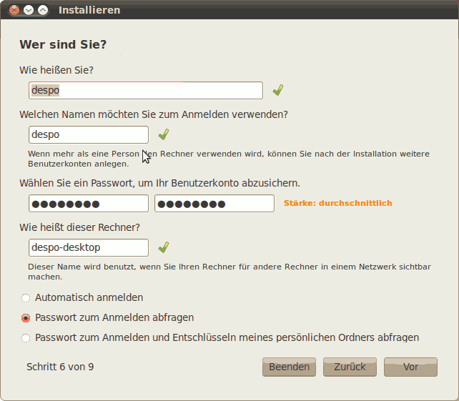This screenshot has height=401, width=459.
Task: Maximize the Installieren window
Action: 43,10
